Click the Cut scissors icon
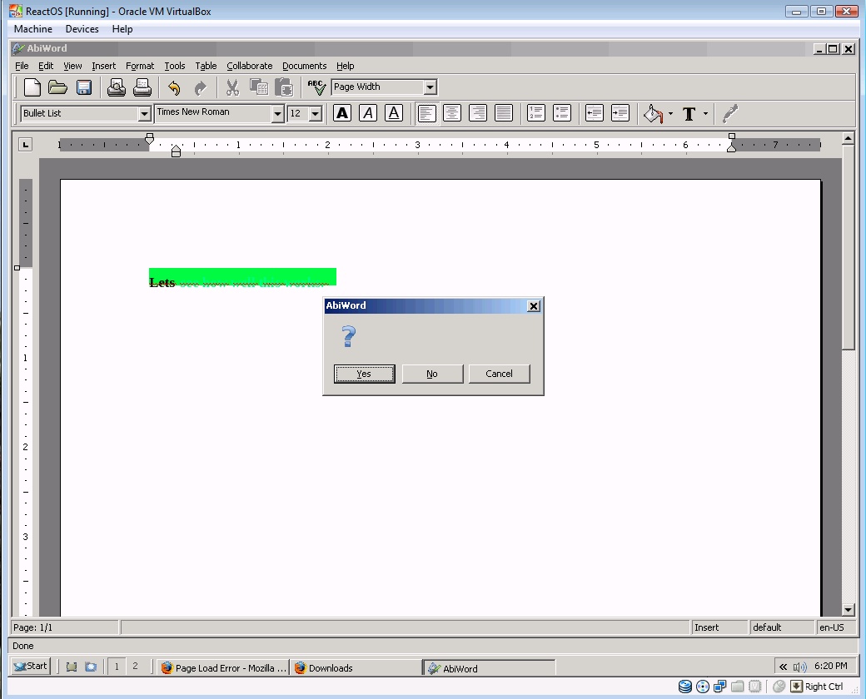This screenshot has width=866, height=699. pyautogui.click(x=232, y=87)
